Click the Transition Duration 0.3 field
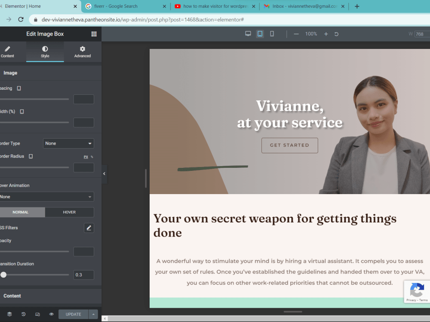 tap(84, 275)
